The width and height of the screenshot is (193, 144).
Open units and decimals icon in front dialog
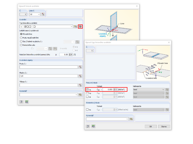click(93, 126)
